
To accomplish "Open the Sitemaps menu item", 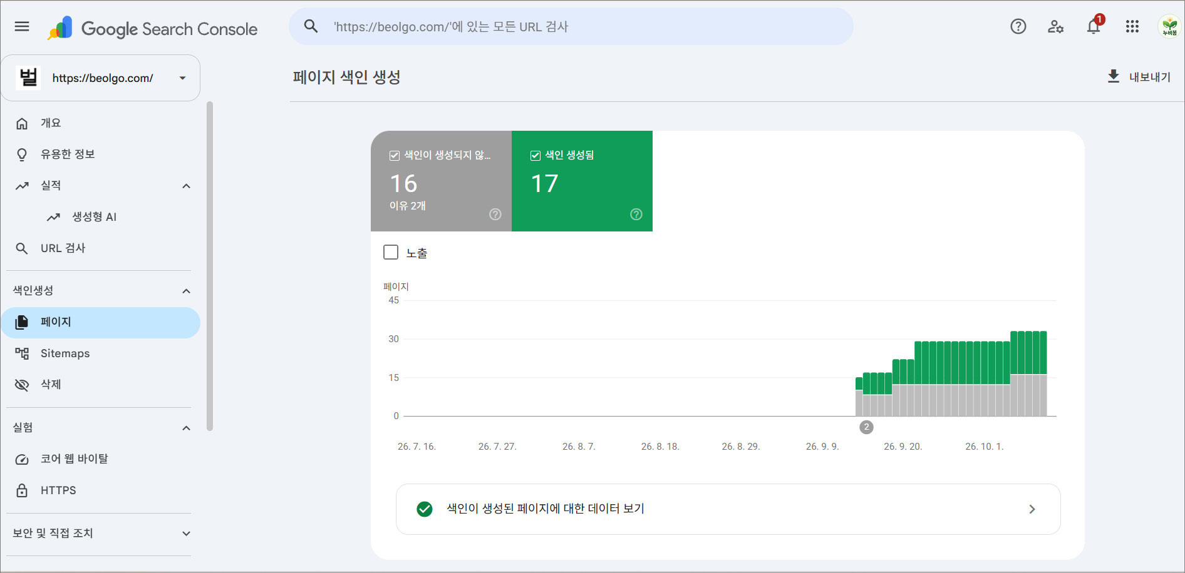I will click(100, 353).
